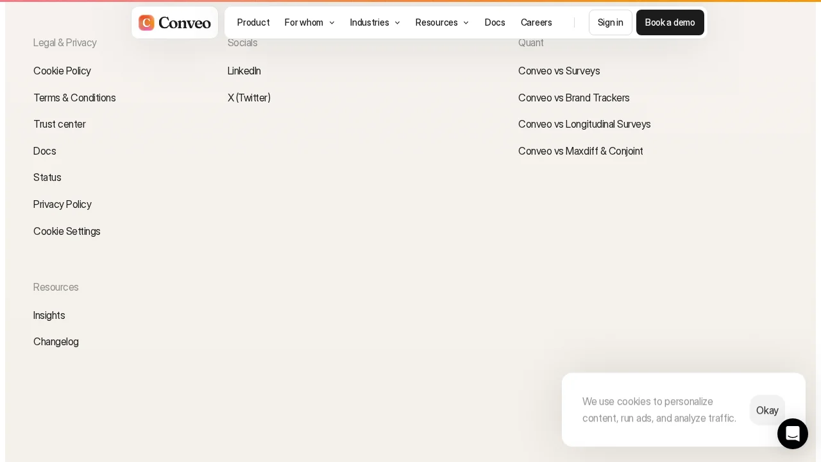This screenshot has height=462, width=821.
Task: Open the chat widget in the corner
Action: (x=793, y=434)
